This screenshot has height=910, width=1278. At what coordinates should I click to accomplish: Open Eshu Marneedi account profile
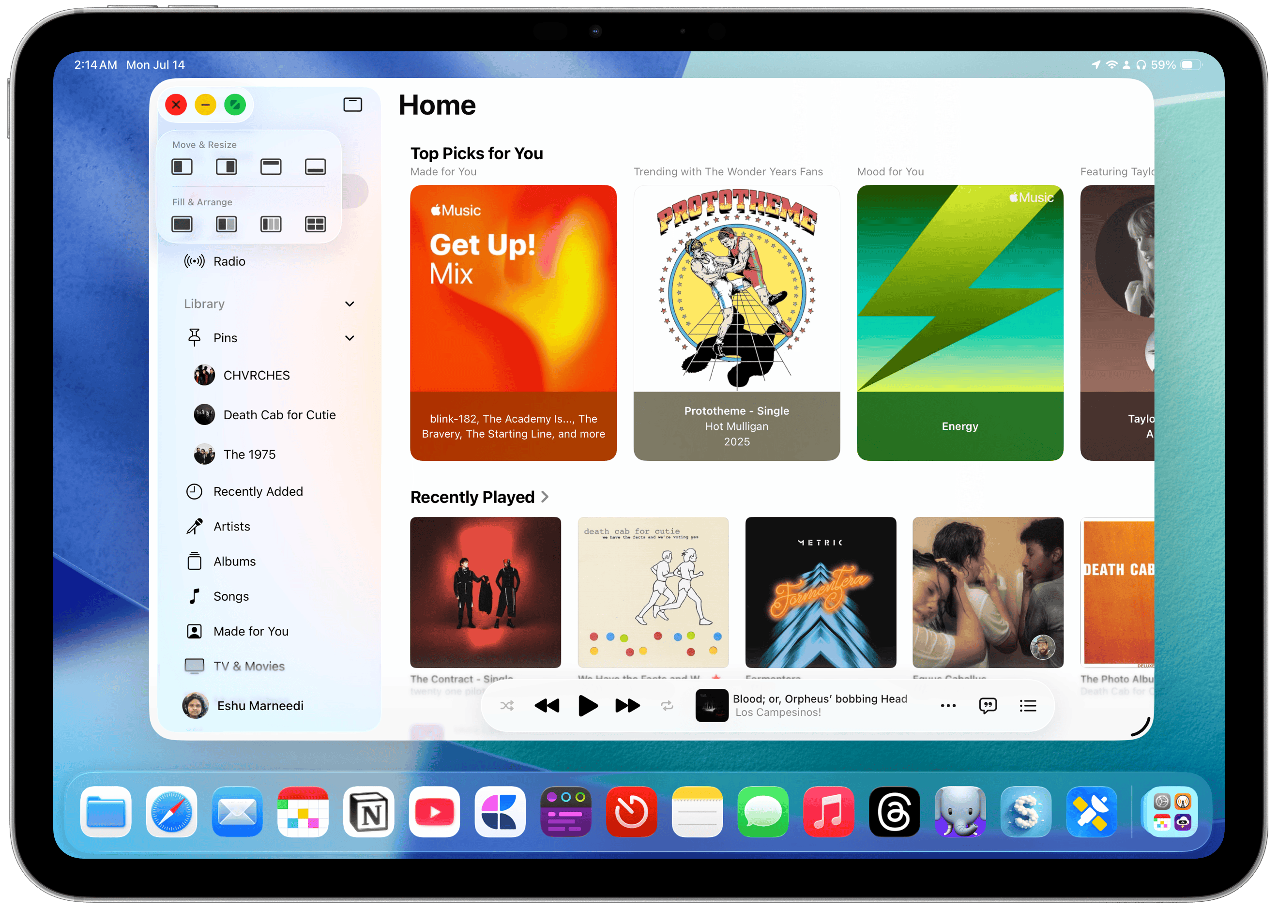tap(243, 706)
